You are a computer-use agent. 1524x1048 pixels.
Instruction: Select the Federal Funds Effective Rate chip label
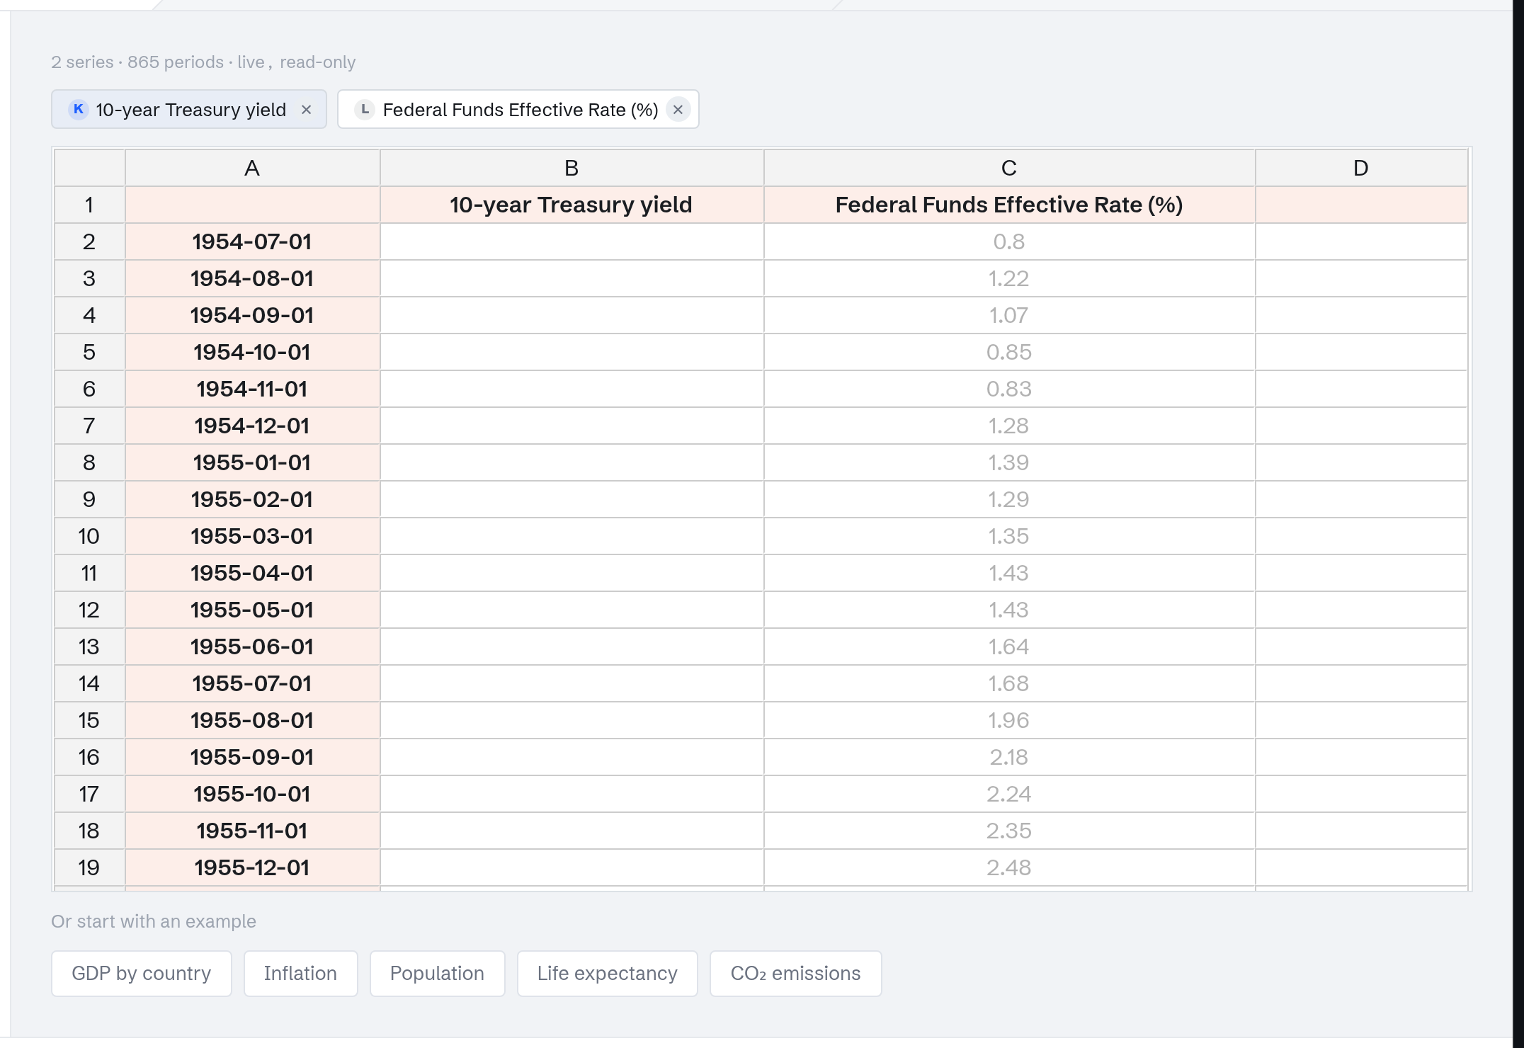tap(521, 110)
